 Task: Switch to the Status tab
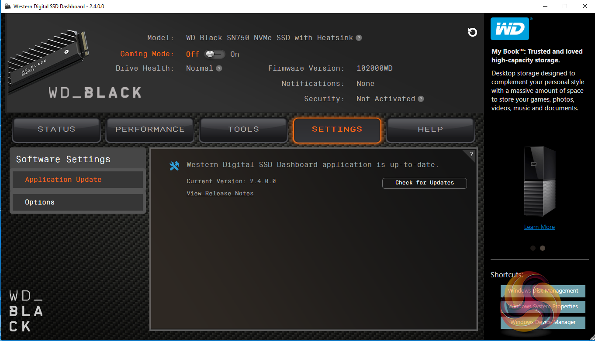[56, 130]
